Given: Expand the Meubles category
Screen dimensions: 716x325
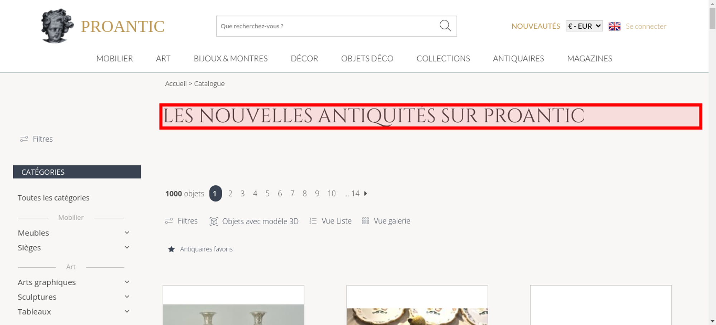Looking at the screenshot, I should point(127,233).
